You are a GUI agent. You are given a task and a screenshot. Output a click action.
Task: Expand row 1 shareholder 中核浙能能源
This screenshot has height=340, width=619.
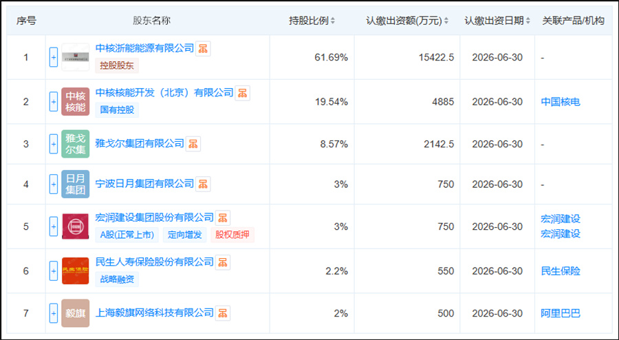[54, 57]
